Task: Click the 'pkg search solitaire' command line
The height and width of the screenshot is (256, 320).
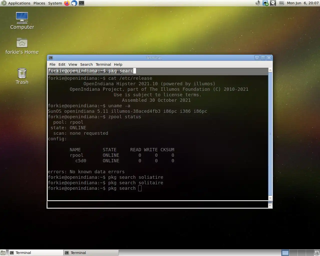Action: tap(105, 183)
